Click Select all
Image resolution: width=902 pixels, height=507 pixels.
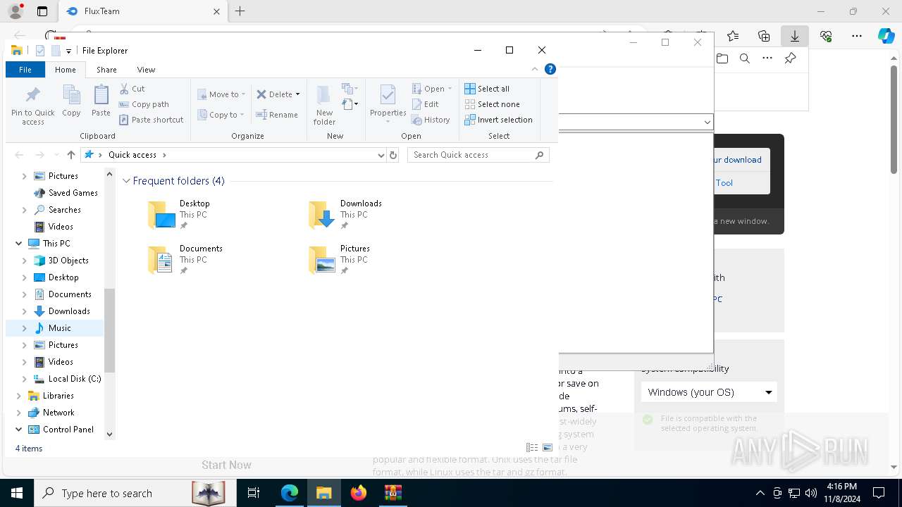pyautogui.click(x=487, y=89)
